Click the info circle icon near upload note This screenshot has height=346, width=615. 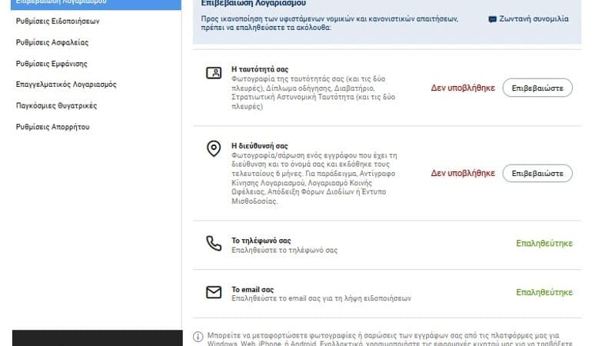[x=198, y=337]
